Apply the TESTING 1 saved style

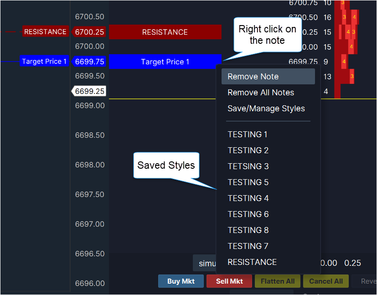[248, 135]
